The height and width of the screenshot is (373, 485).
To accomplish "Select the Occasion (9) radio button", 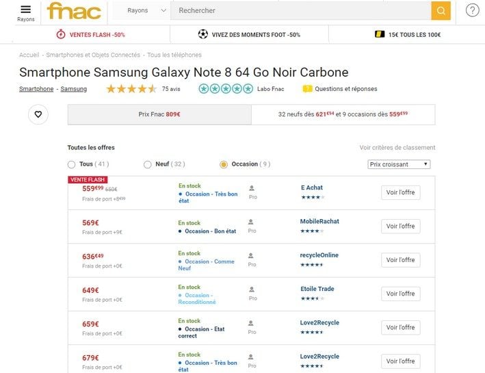I will pyautogui.click(x=224, y=164).
